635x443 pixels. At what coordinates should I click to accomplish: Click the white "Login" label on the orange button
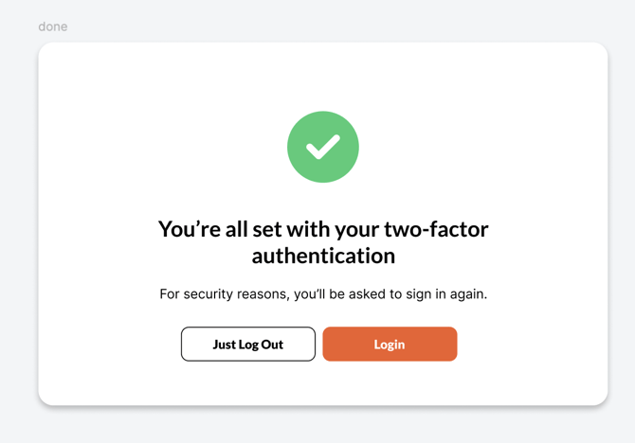pyautogui.click(x=390, y=345)
